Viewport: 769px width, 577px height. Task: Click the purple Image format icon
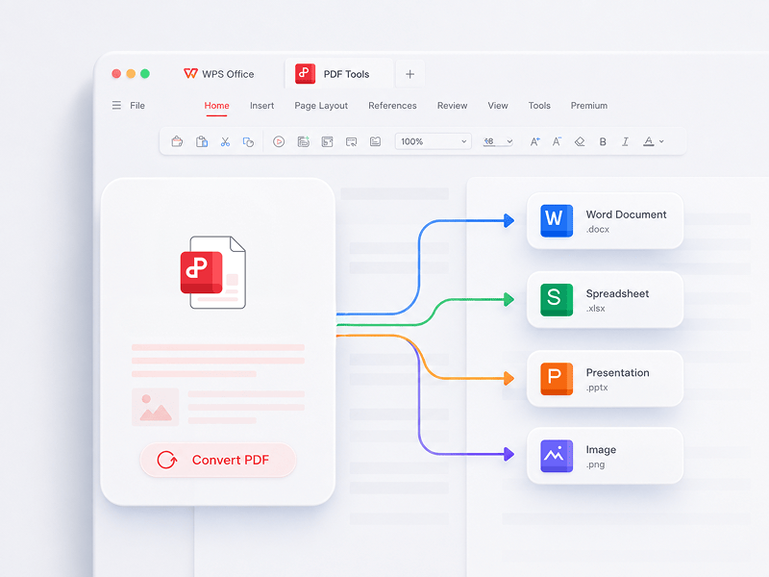click(557, 456)
